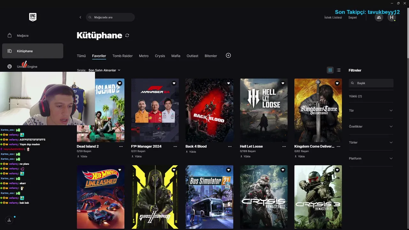The width and height of the screenshot is (409, 230).
Task: Select the Crysis tab
Action: (x=160, y=56)
